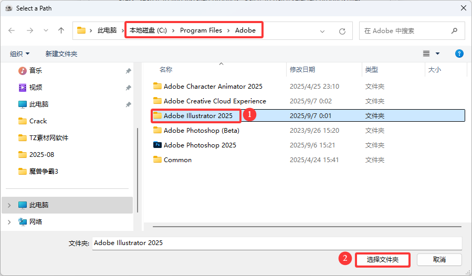Open help with the blue question icon
The image size is (472, 276).
[459, 54]
